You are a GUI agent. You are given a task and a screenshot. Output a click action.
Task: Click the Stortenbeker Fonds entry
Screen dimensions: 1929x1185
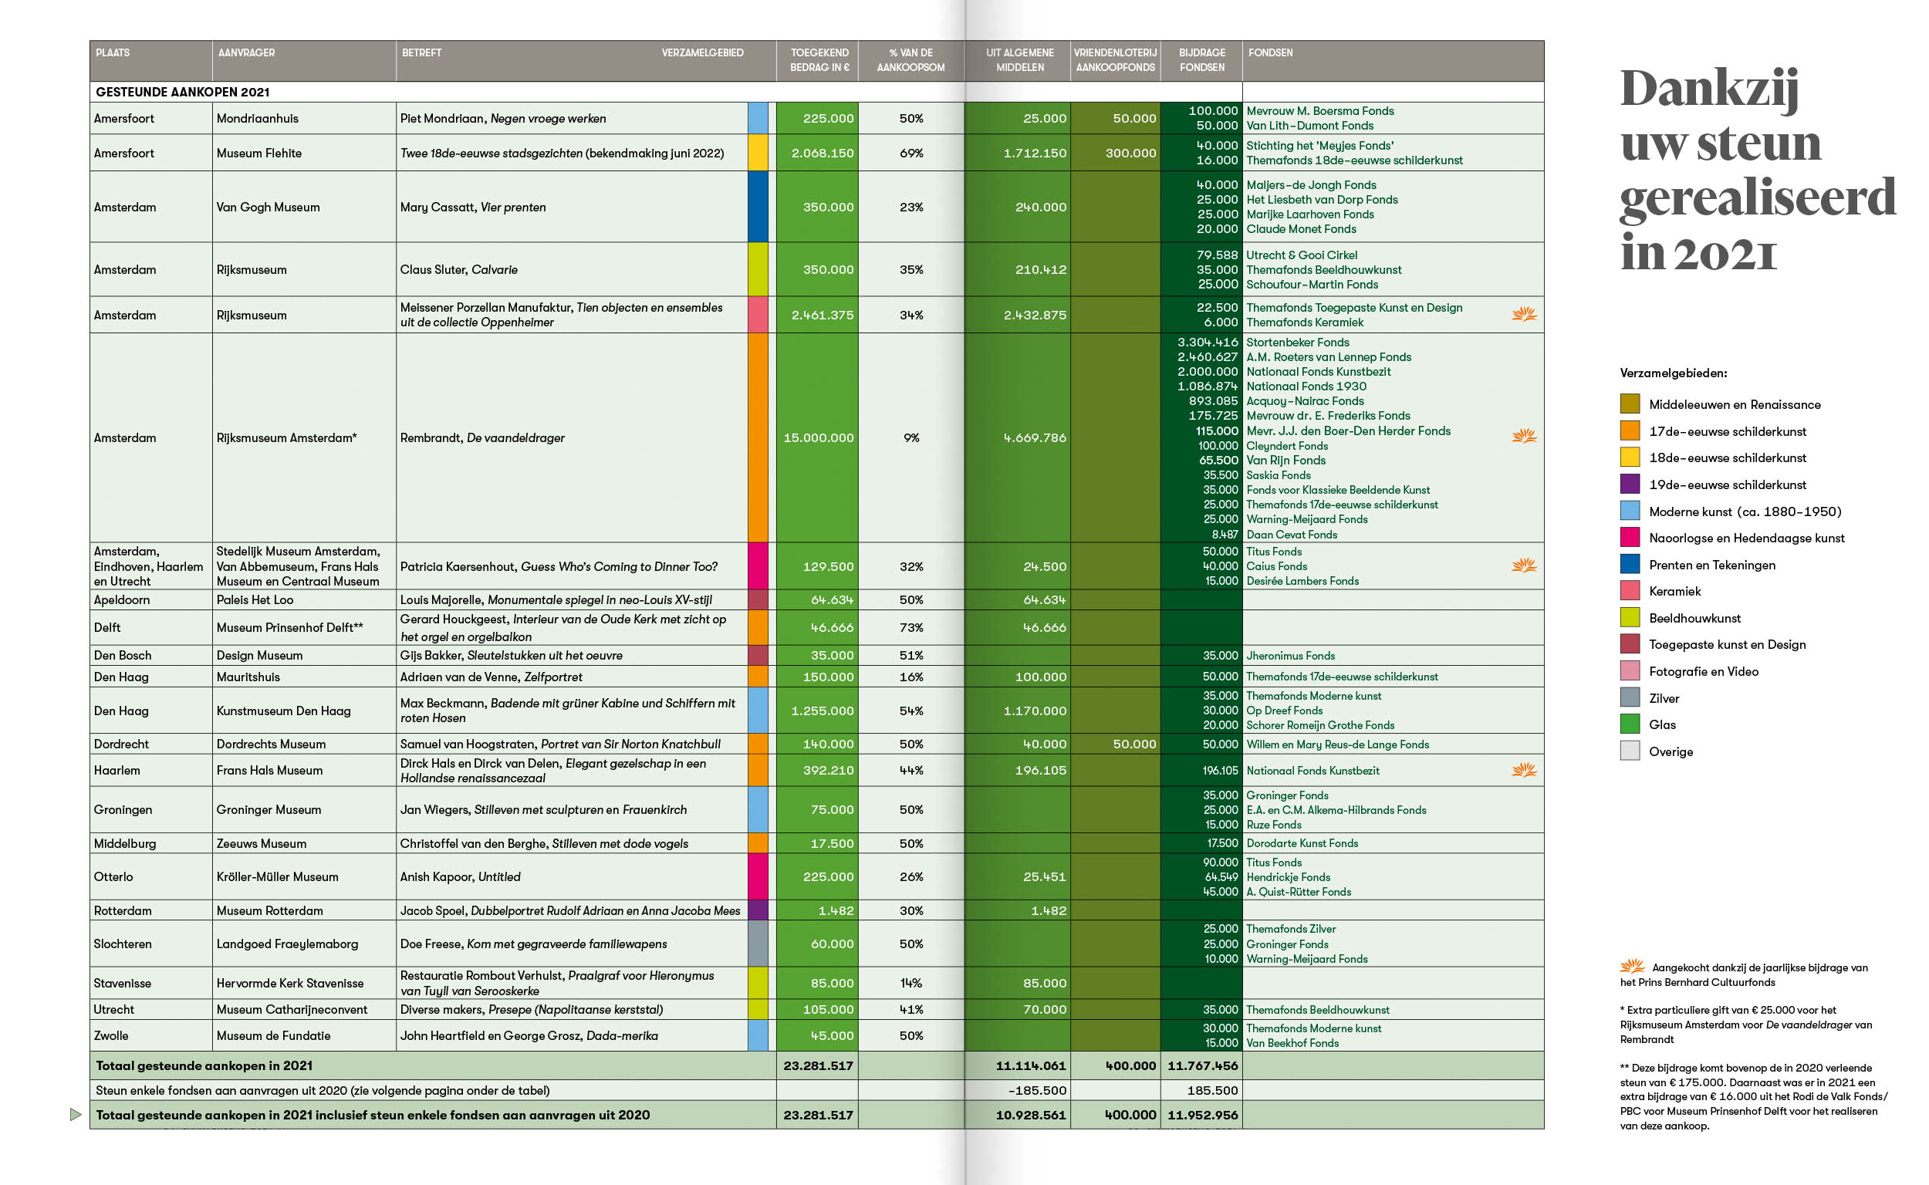[1297, 342]
